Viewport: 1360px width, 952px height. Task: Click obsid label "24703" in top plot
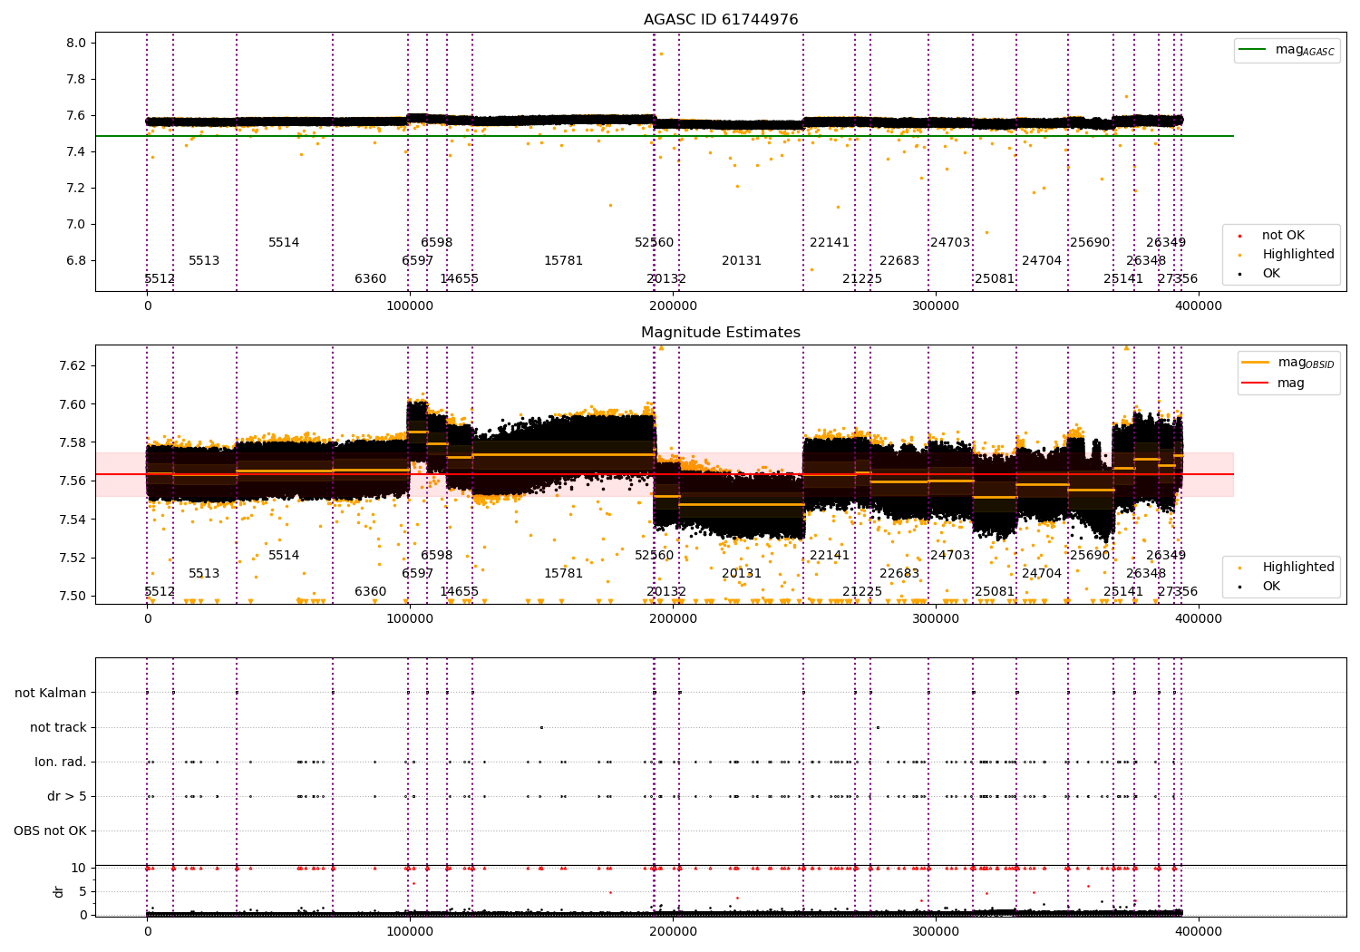[950, 243]
